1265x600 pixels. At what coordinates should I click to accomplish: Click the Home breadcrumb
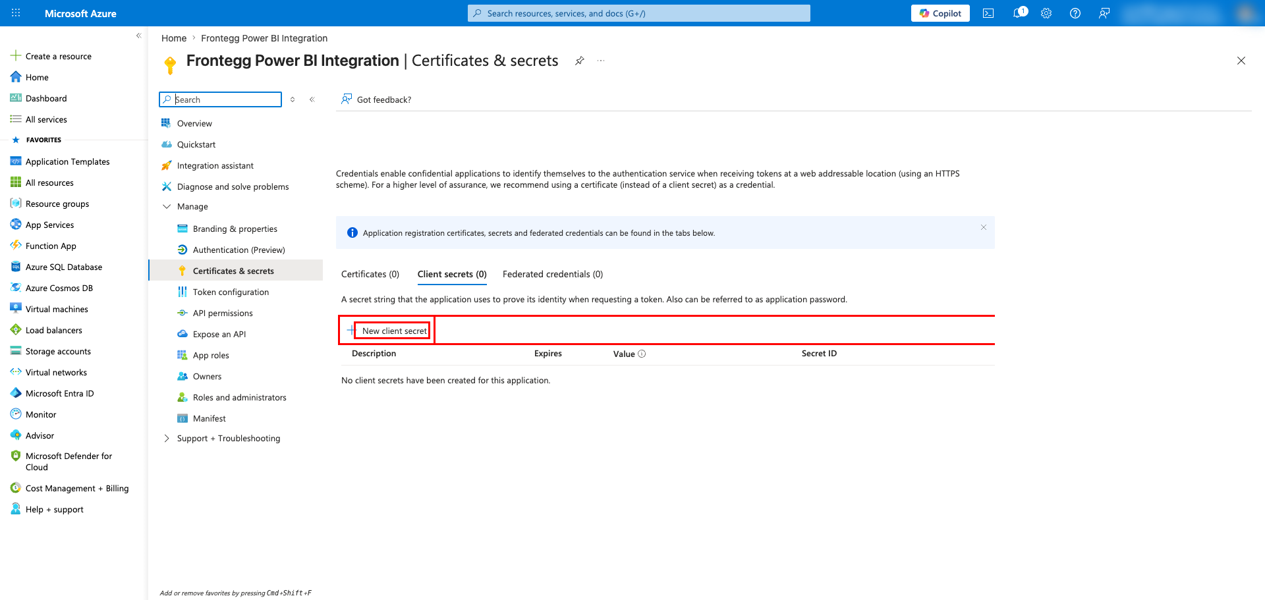pos(174,38)
